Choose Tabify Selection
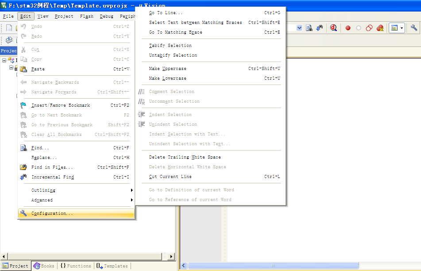Screen dimensions: 421x271 211,46
